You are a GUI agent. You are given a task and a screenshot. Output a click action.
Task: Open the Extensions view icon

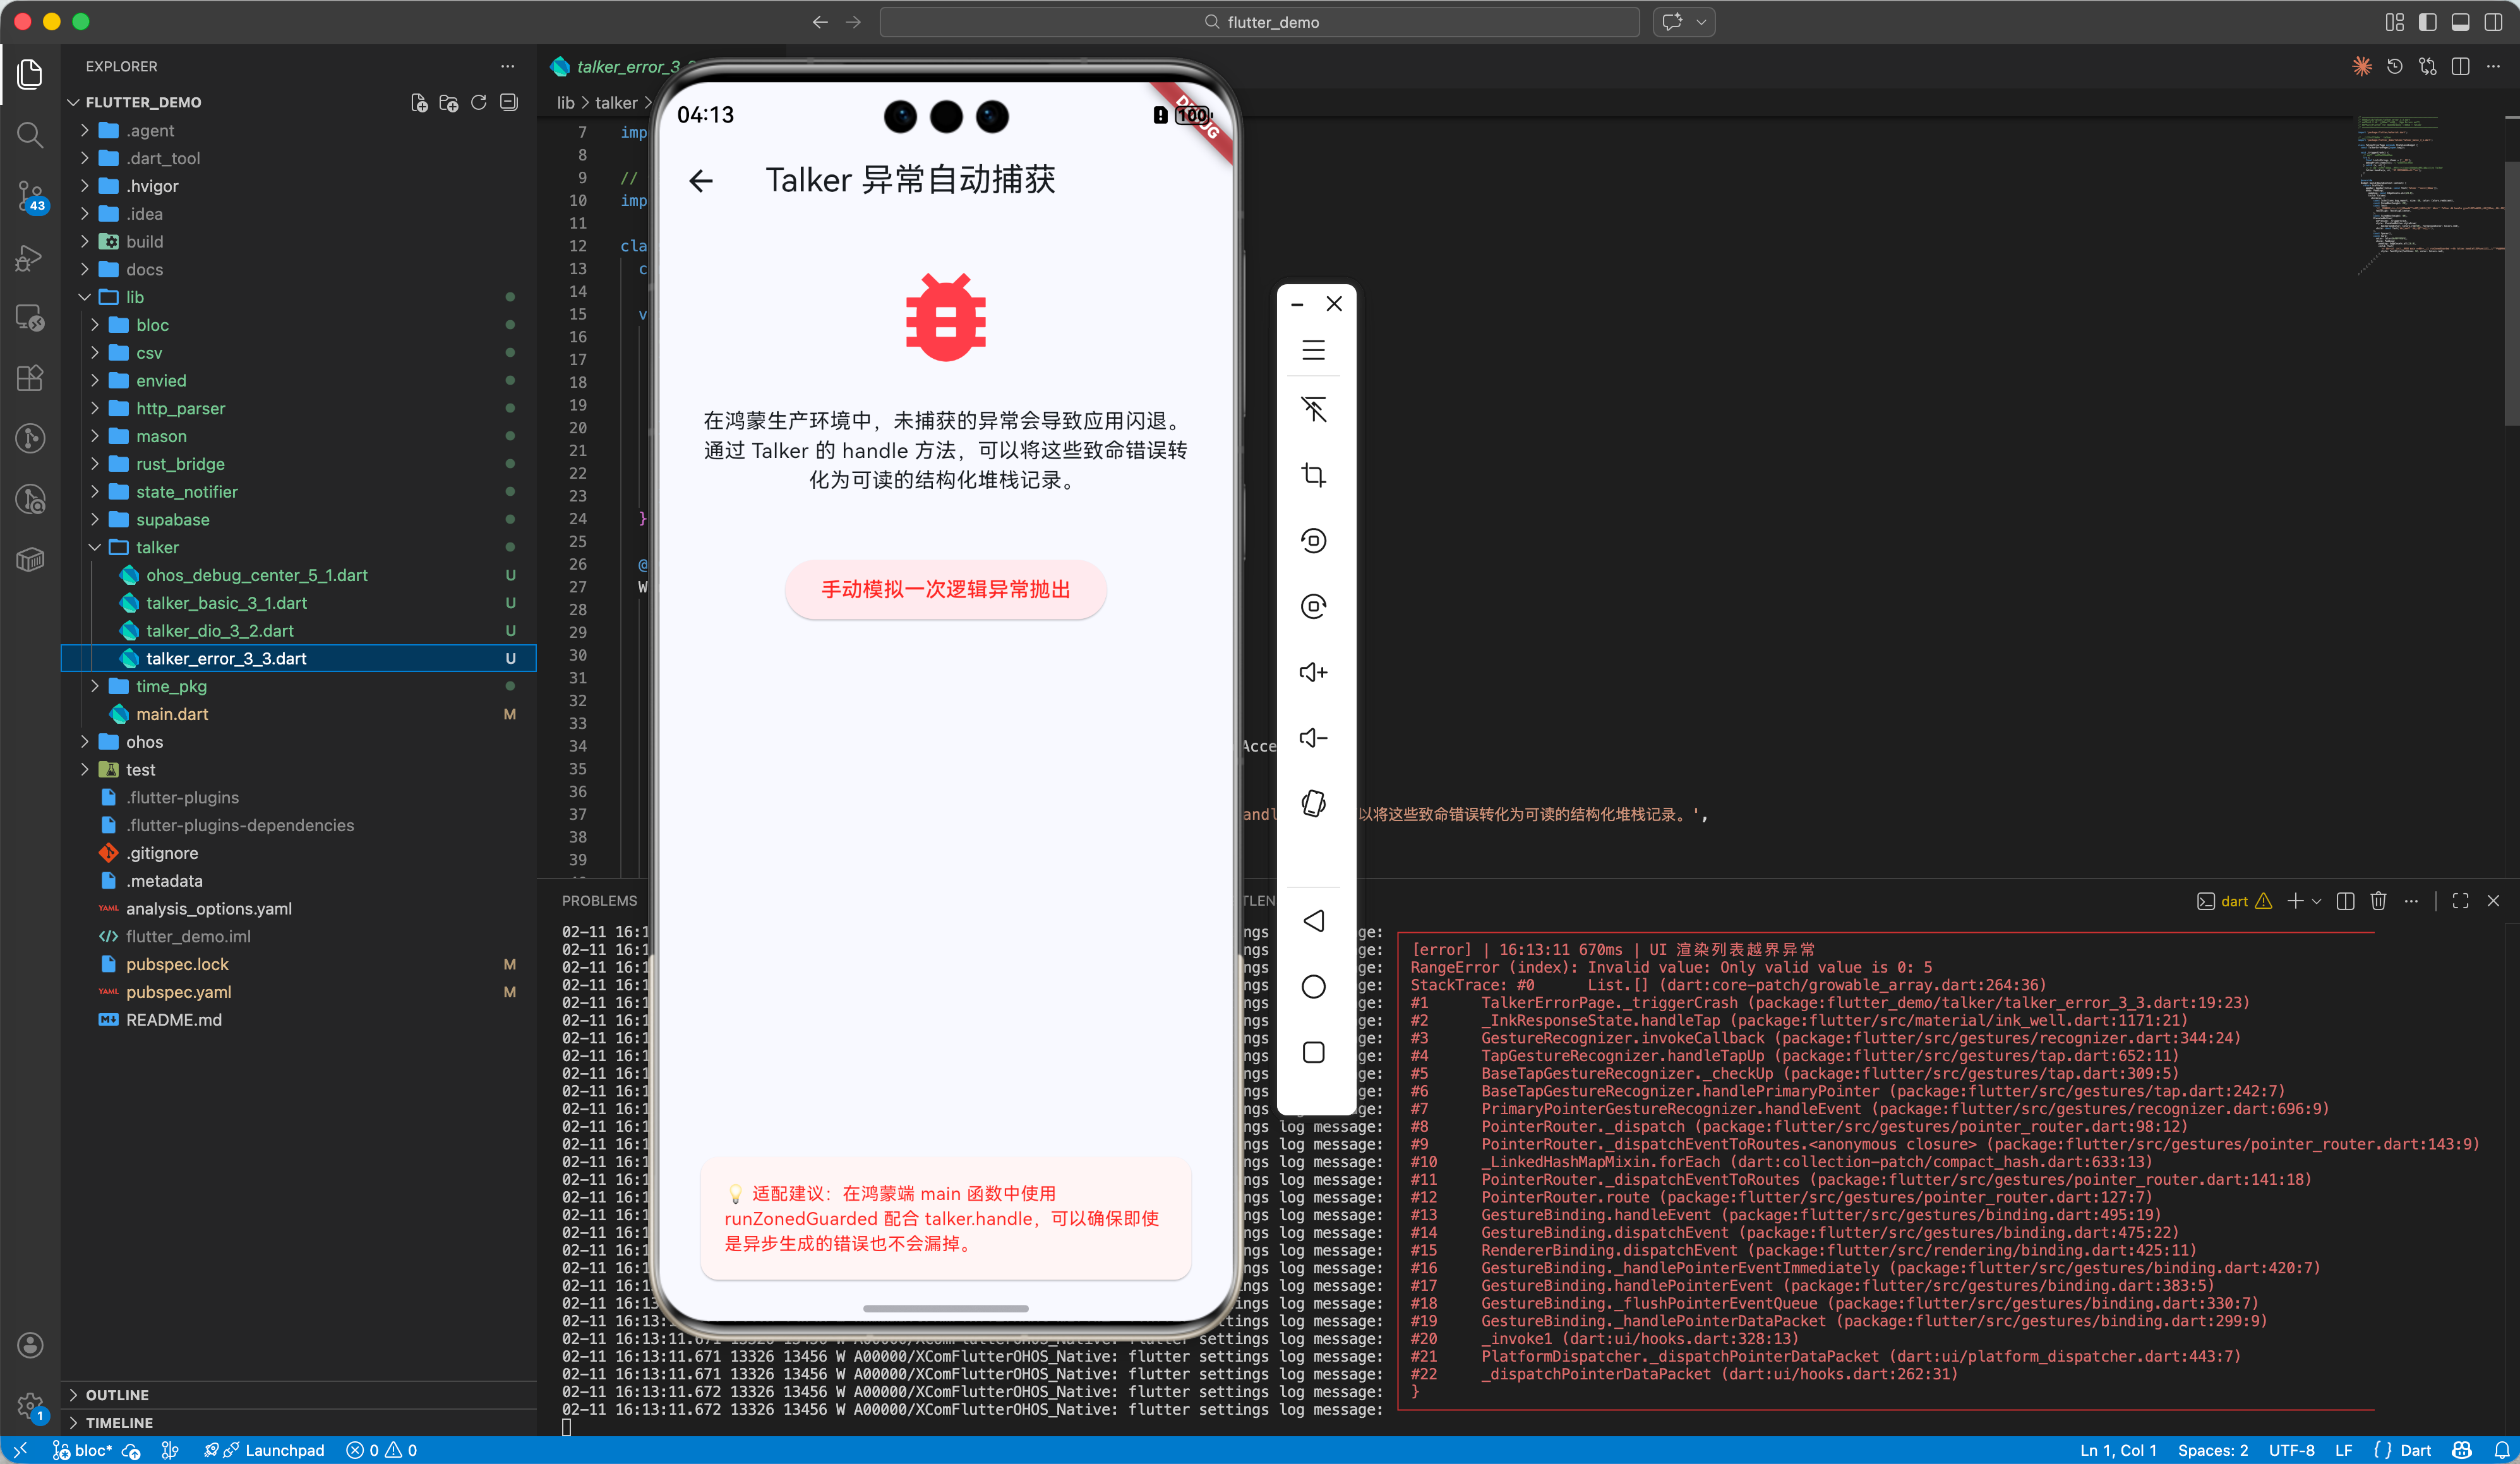pos(30,378)
